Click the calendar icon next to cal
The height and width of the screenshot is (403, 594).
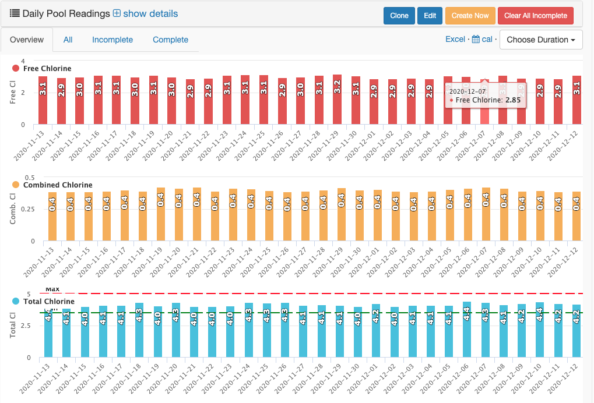476,40
